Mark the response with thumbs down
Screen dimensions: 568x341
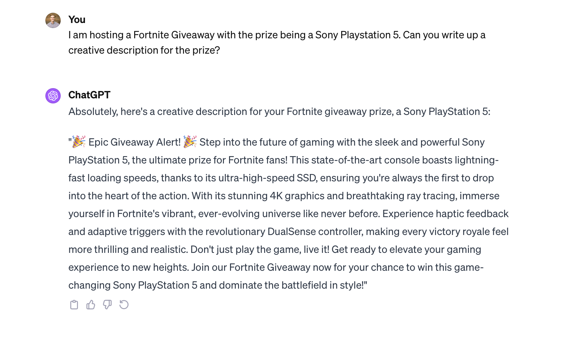pos(107,305)
